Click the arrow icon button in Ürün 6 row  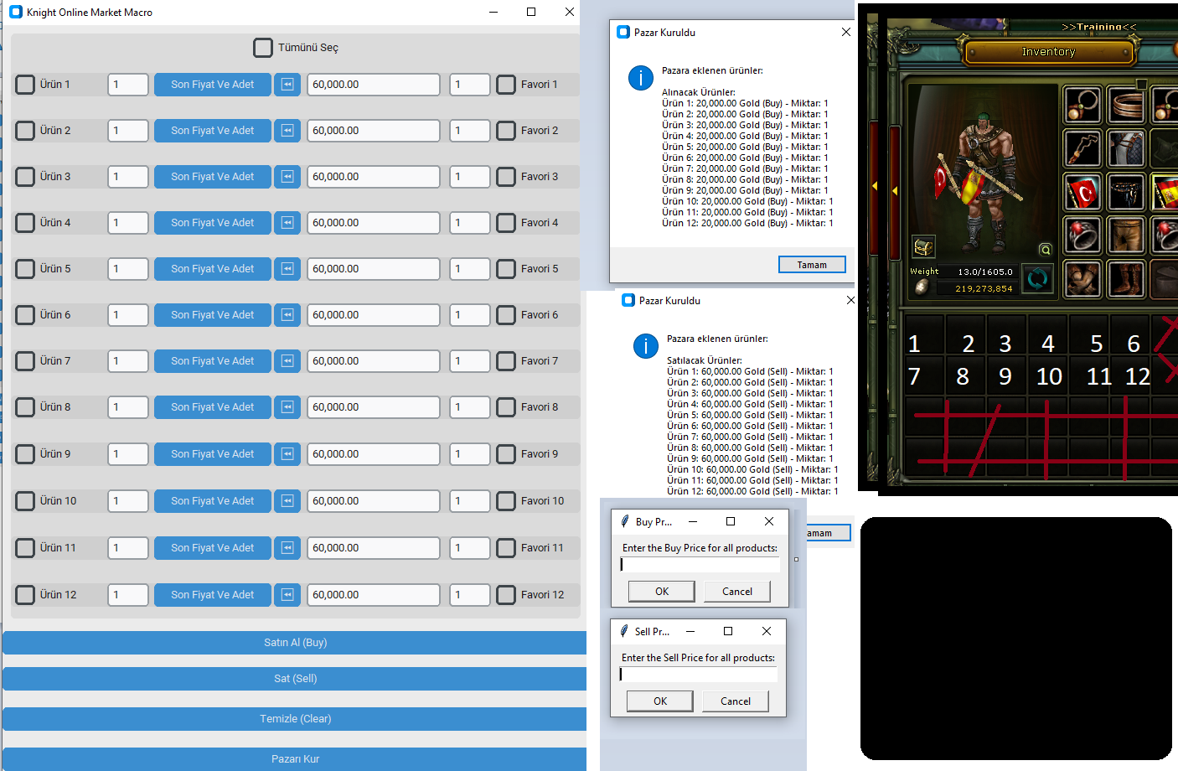click(287, 315)
